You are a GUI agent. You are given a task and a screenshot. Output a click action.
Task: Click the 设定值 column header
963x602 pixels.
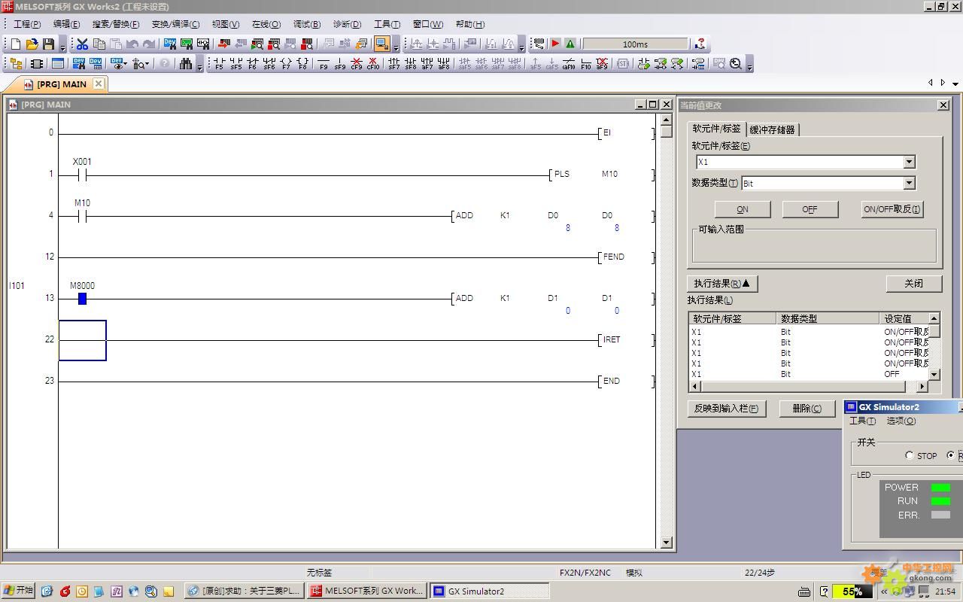click(x=904, y=318)
